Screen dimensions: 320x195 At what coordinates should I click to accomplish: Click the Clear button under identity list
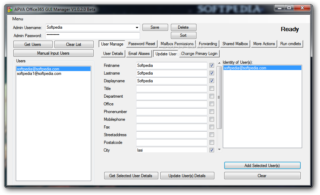coord(262,176)
